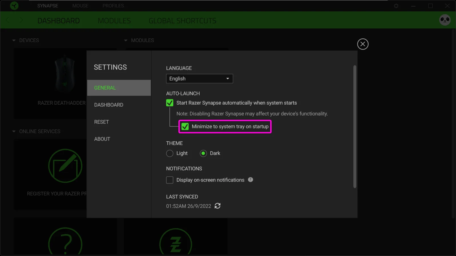Select the Light theme radio button
This screenshot has width=456, height=256.
[x=170, y=153]
